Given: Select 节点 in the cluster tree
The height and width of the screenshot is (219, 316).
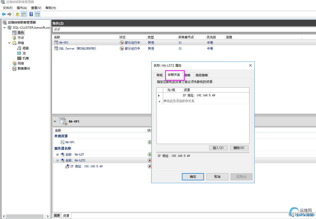Looking at the screenshot, I should (21, 38).
